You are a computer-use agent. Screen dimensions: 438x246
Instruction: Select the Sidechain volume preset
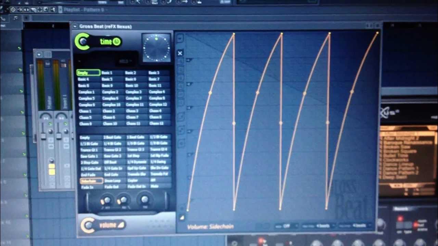click(x=91, y=181)
